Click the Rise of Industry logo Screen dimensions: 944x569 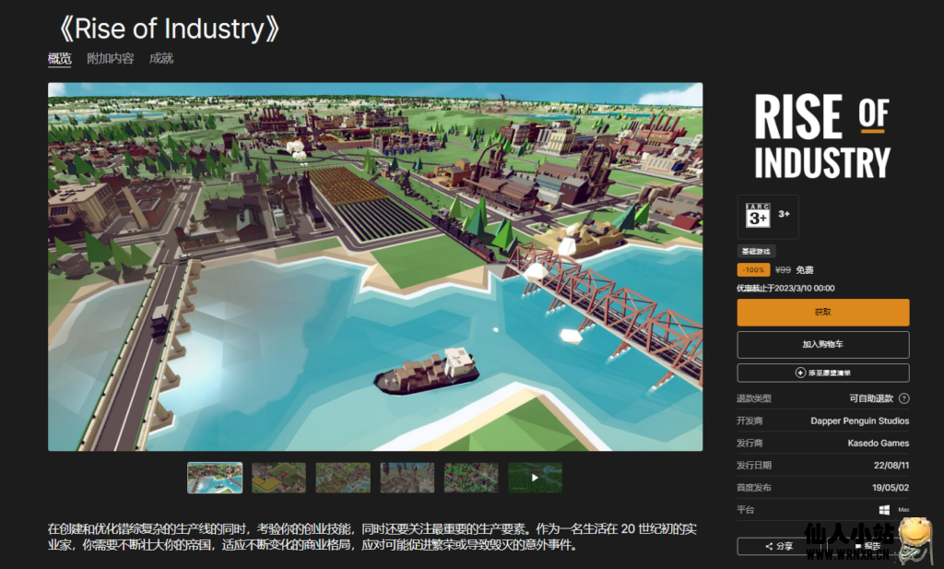pos(822,136)
